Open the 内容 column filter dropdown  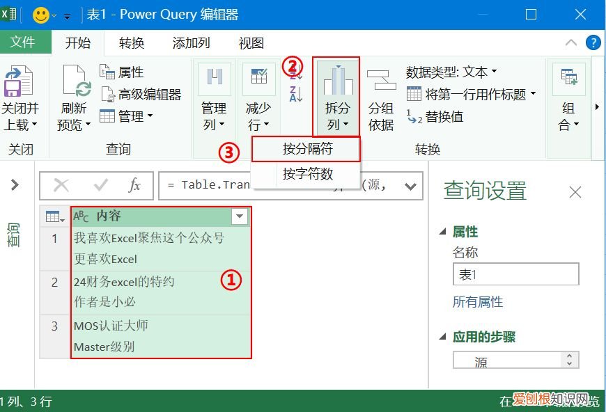click(240, 216)
